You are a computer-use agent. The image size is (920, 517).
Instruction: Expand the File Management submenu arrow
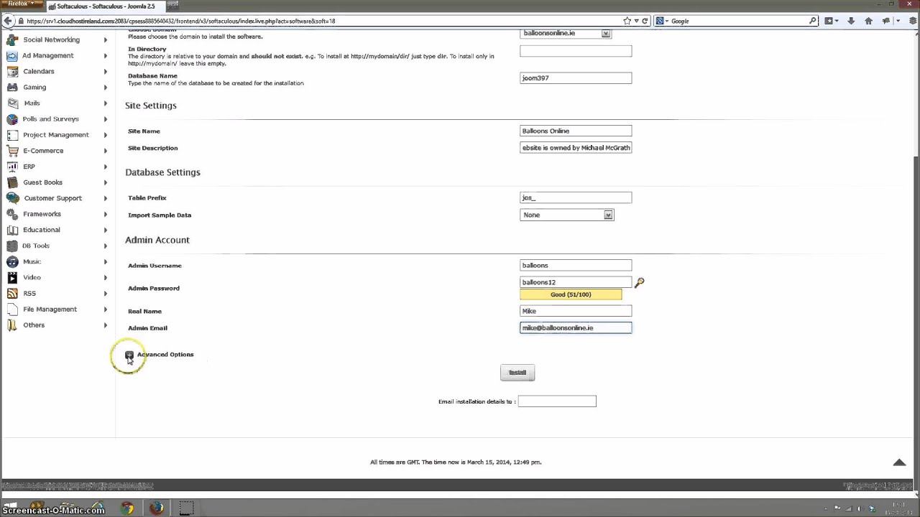pos(106,309)
